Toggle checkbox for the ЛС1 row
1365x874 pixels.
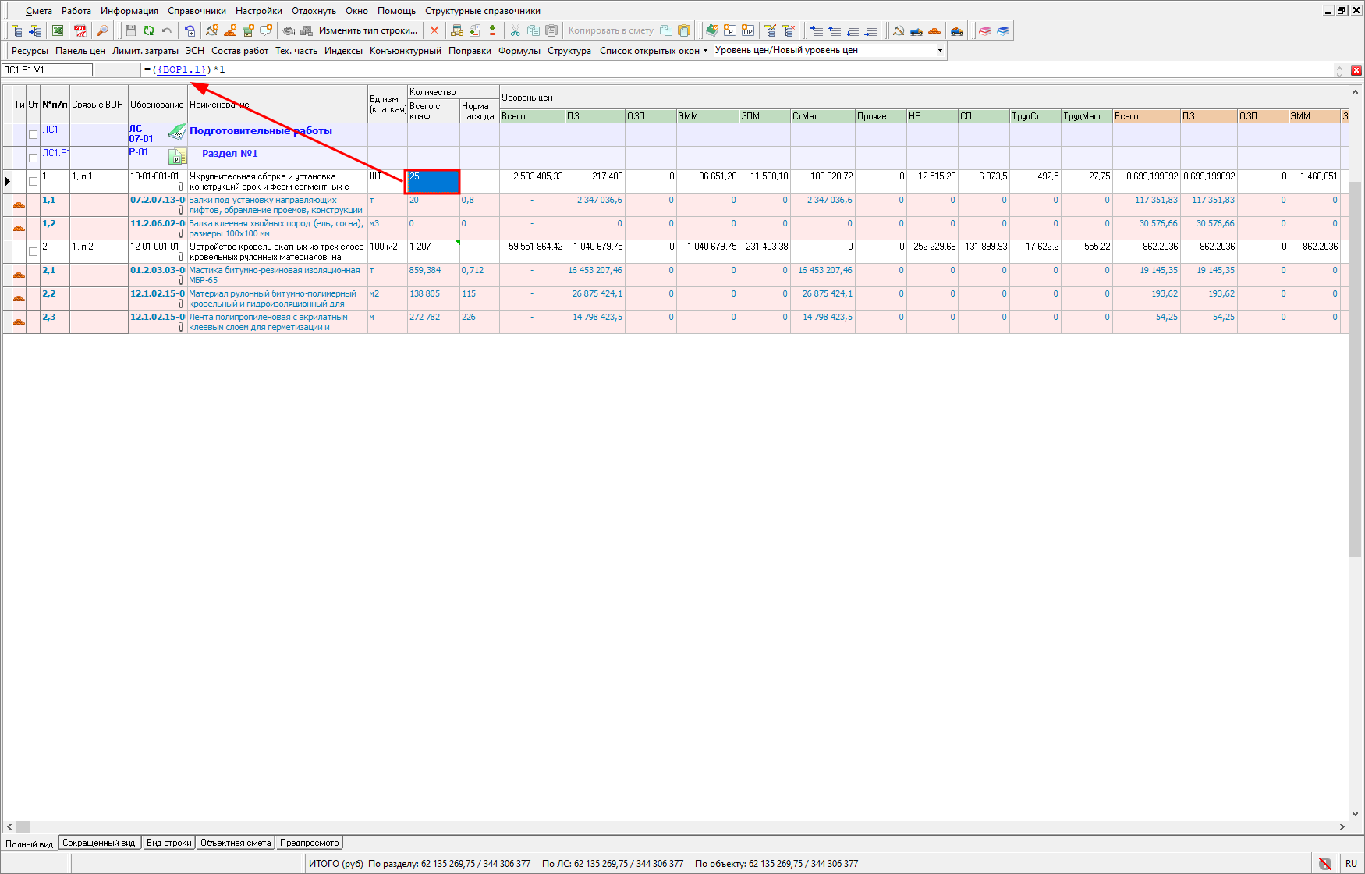tap(33, 134)
